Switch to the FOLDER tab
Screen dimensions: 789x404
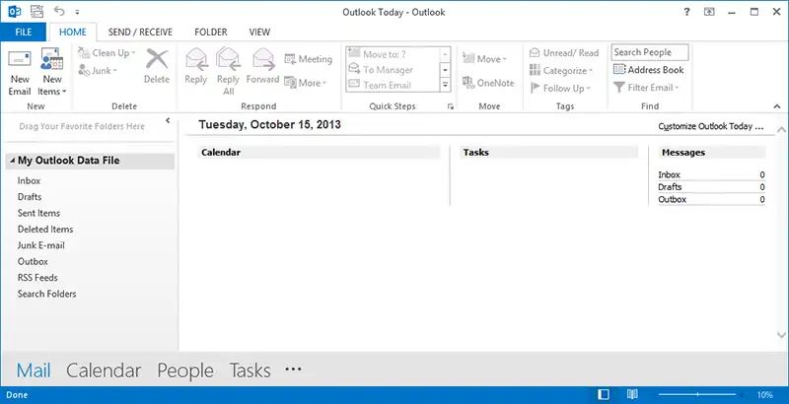click(211, 32)
